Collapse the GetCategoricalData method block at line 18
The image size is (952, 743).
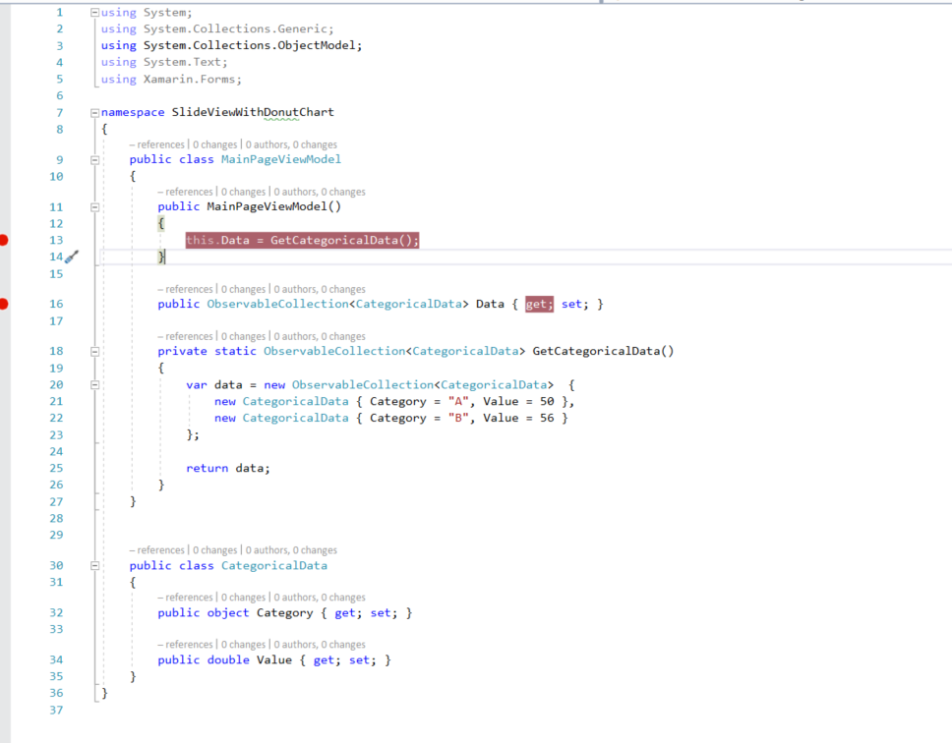click(x=94, y=352)
